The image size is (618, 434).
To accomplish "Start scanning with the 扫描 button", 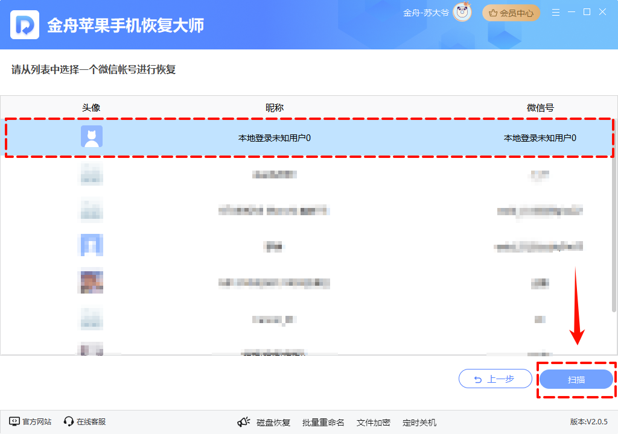I will [x=576, y=379].
